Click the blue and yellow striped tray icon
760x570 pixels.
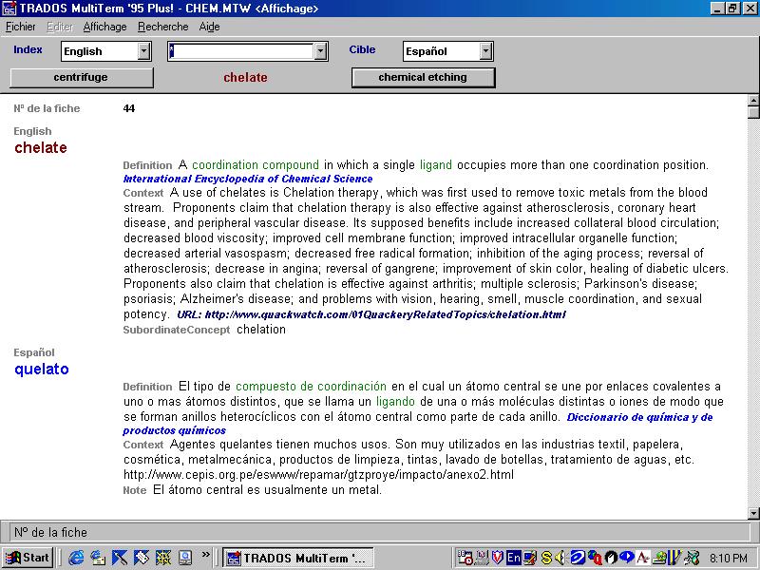(674, 558)
